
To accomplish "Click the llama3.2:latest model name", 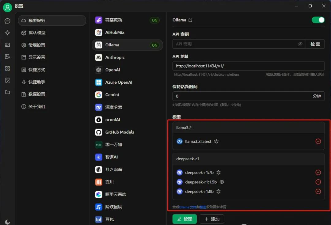I will (x=198, y=141).
